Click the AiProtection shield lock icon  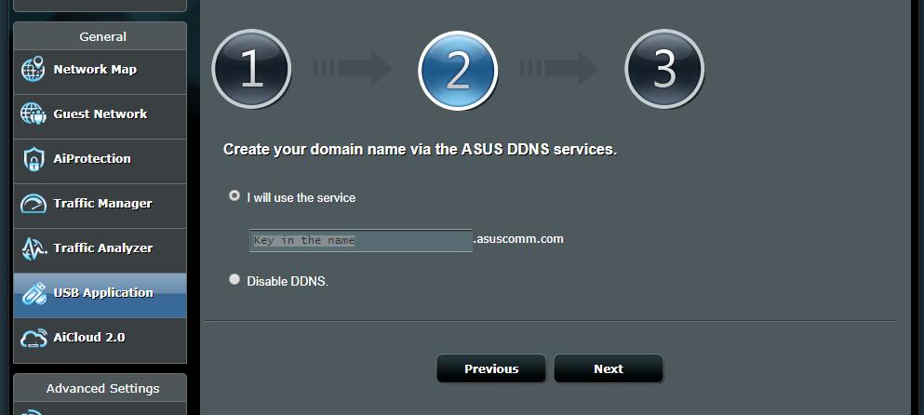pos(33,159)
